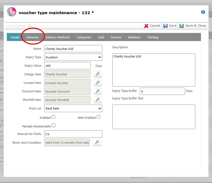Switch to the Elements tab
Viewport: 212px width, 183px height.
coord(33,37)
